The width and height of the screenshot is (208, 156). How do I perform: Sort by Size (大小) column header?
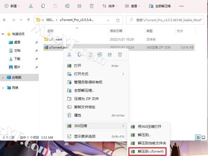click(x=180, y=31)
